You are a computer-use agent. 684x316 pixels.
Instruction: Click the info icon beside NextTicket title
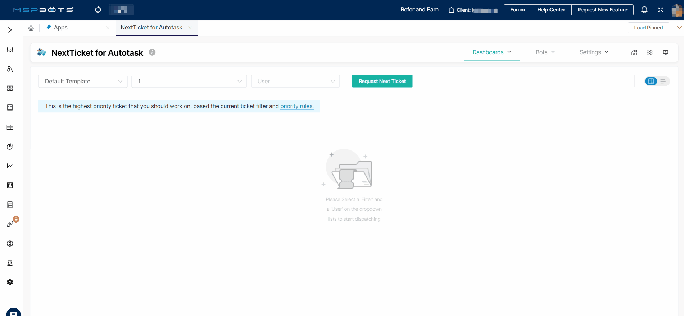pos(152,52)
